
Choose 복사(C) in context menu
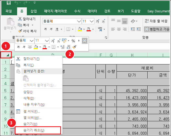(39, 65)
